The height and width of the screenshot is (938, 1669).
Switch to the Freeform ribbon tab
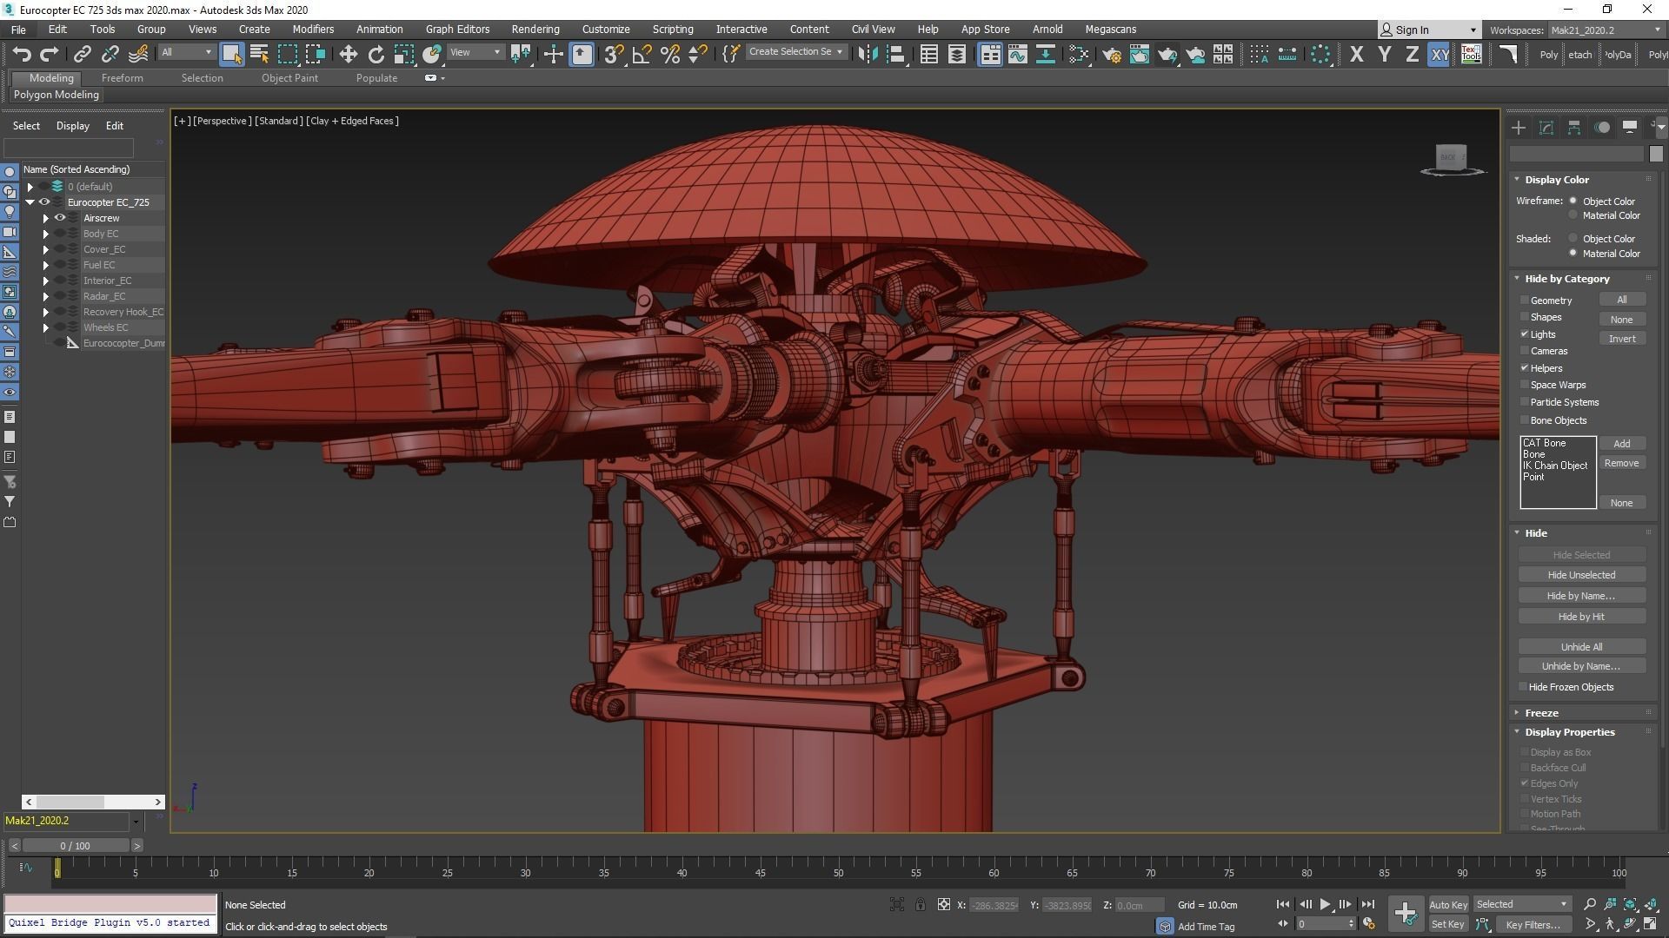[x=122, y=78]
